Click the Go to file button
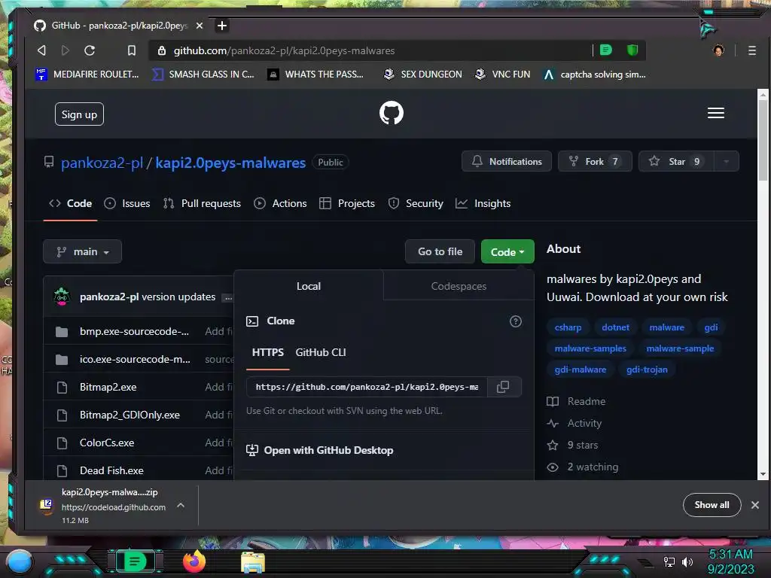The height and width of the screenshot is (578, 771). tap(440, 251)
